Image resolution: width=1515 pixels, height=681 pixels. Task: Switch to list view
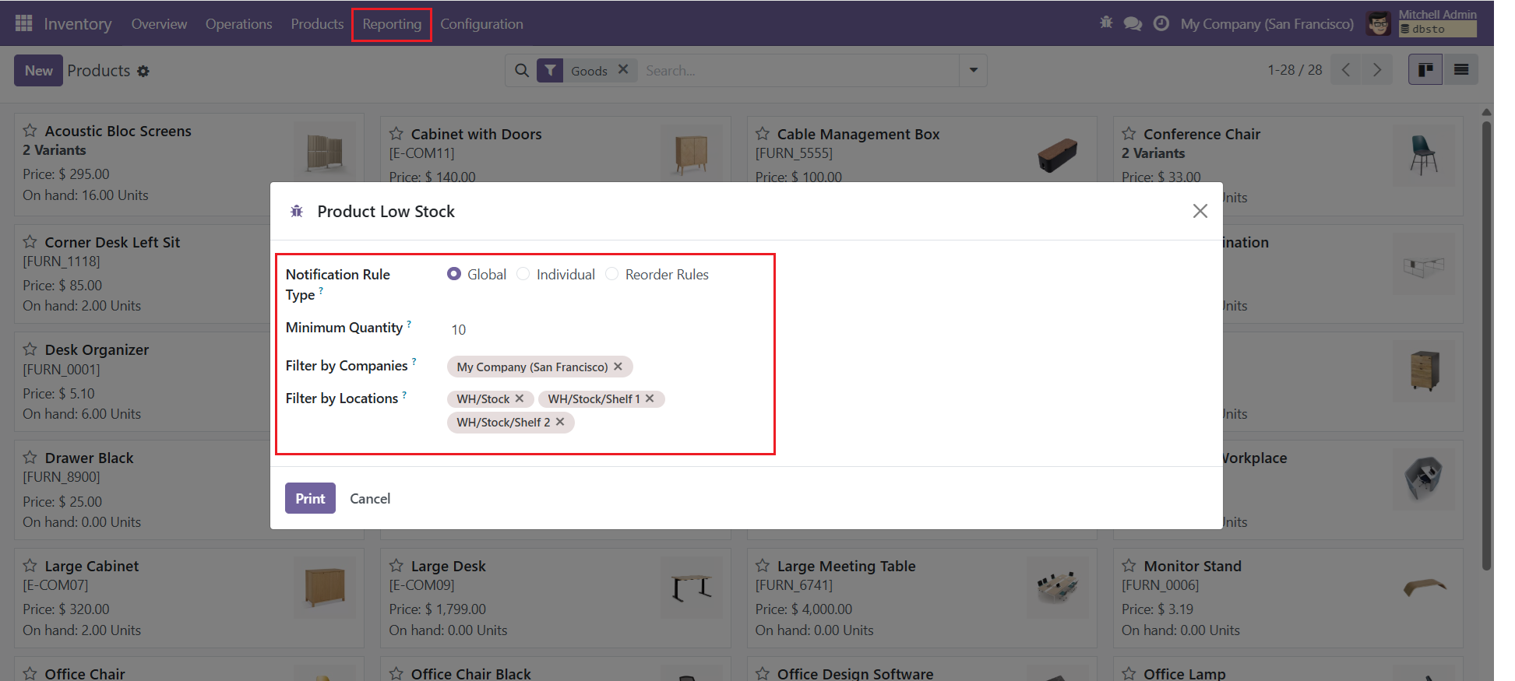pyautogui.click(x=1461, y=70)
